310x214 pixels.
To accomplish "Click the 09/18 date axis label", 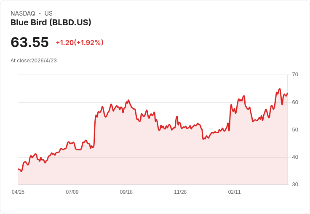I will pyautogui.click(x=126, y=192).
